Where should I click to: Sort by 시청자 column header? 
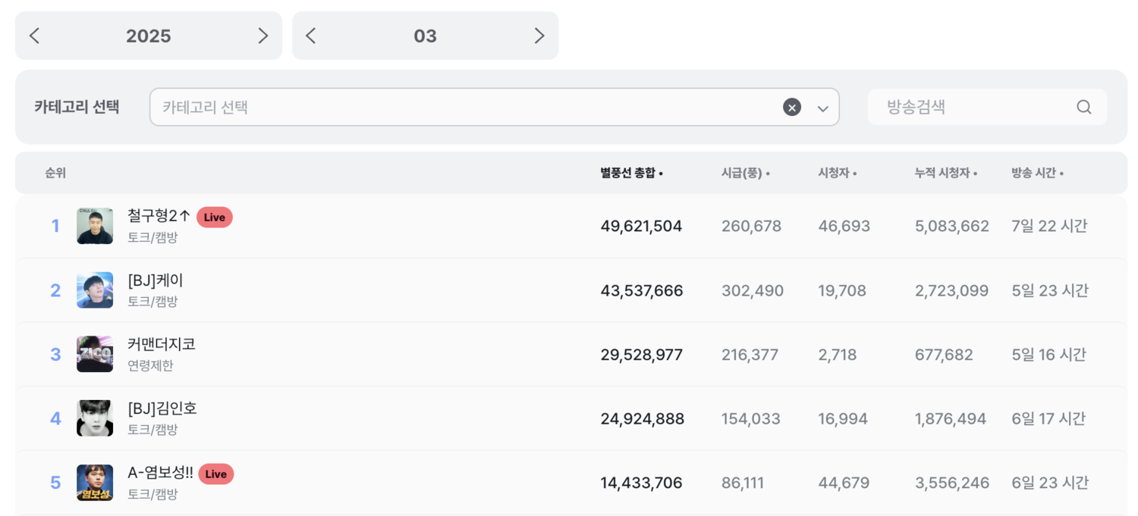(837, 174)
